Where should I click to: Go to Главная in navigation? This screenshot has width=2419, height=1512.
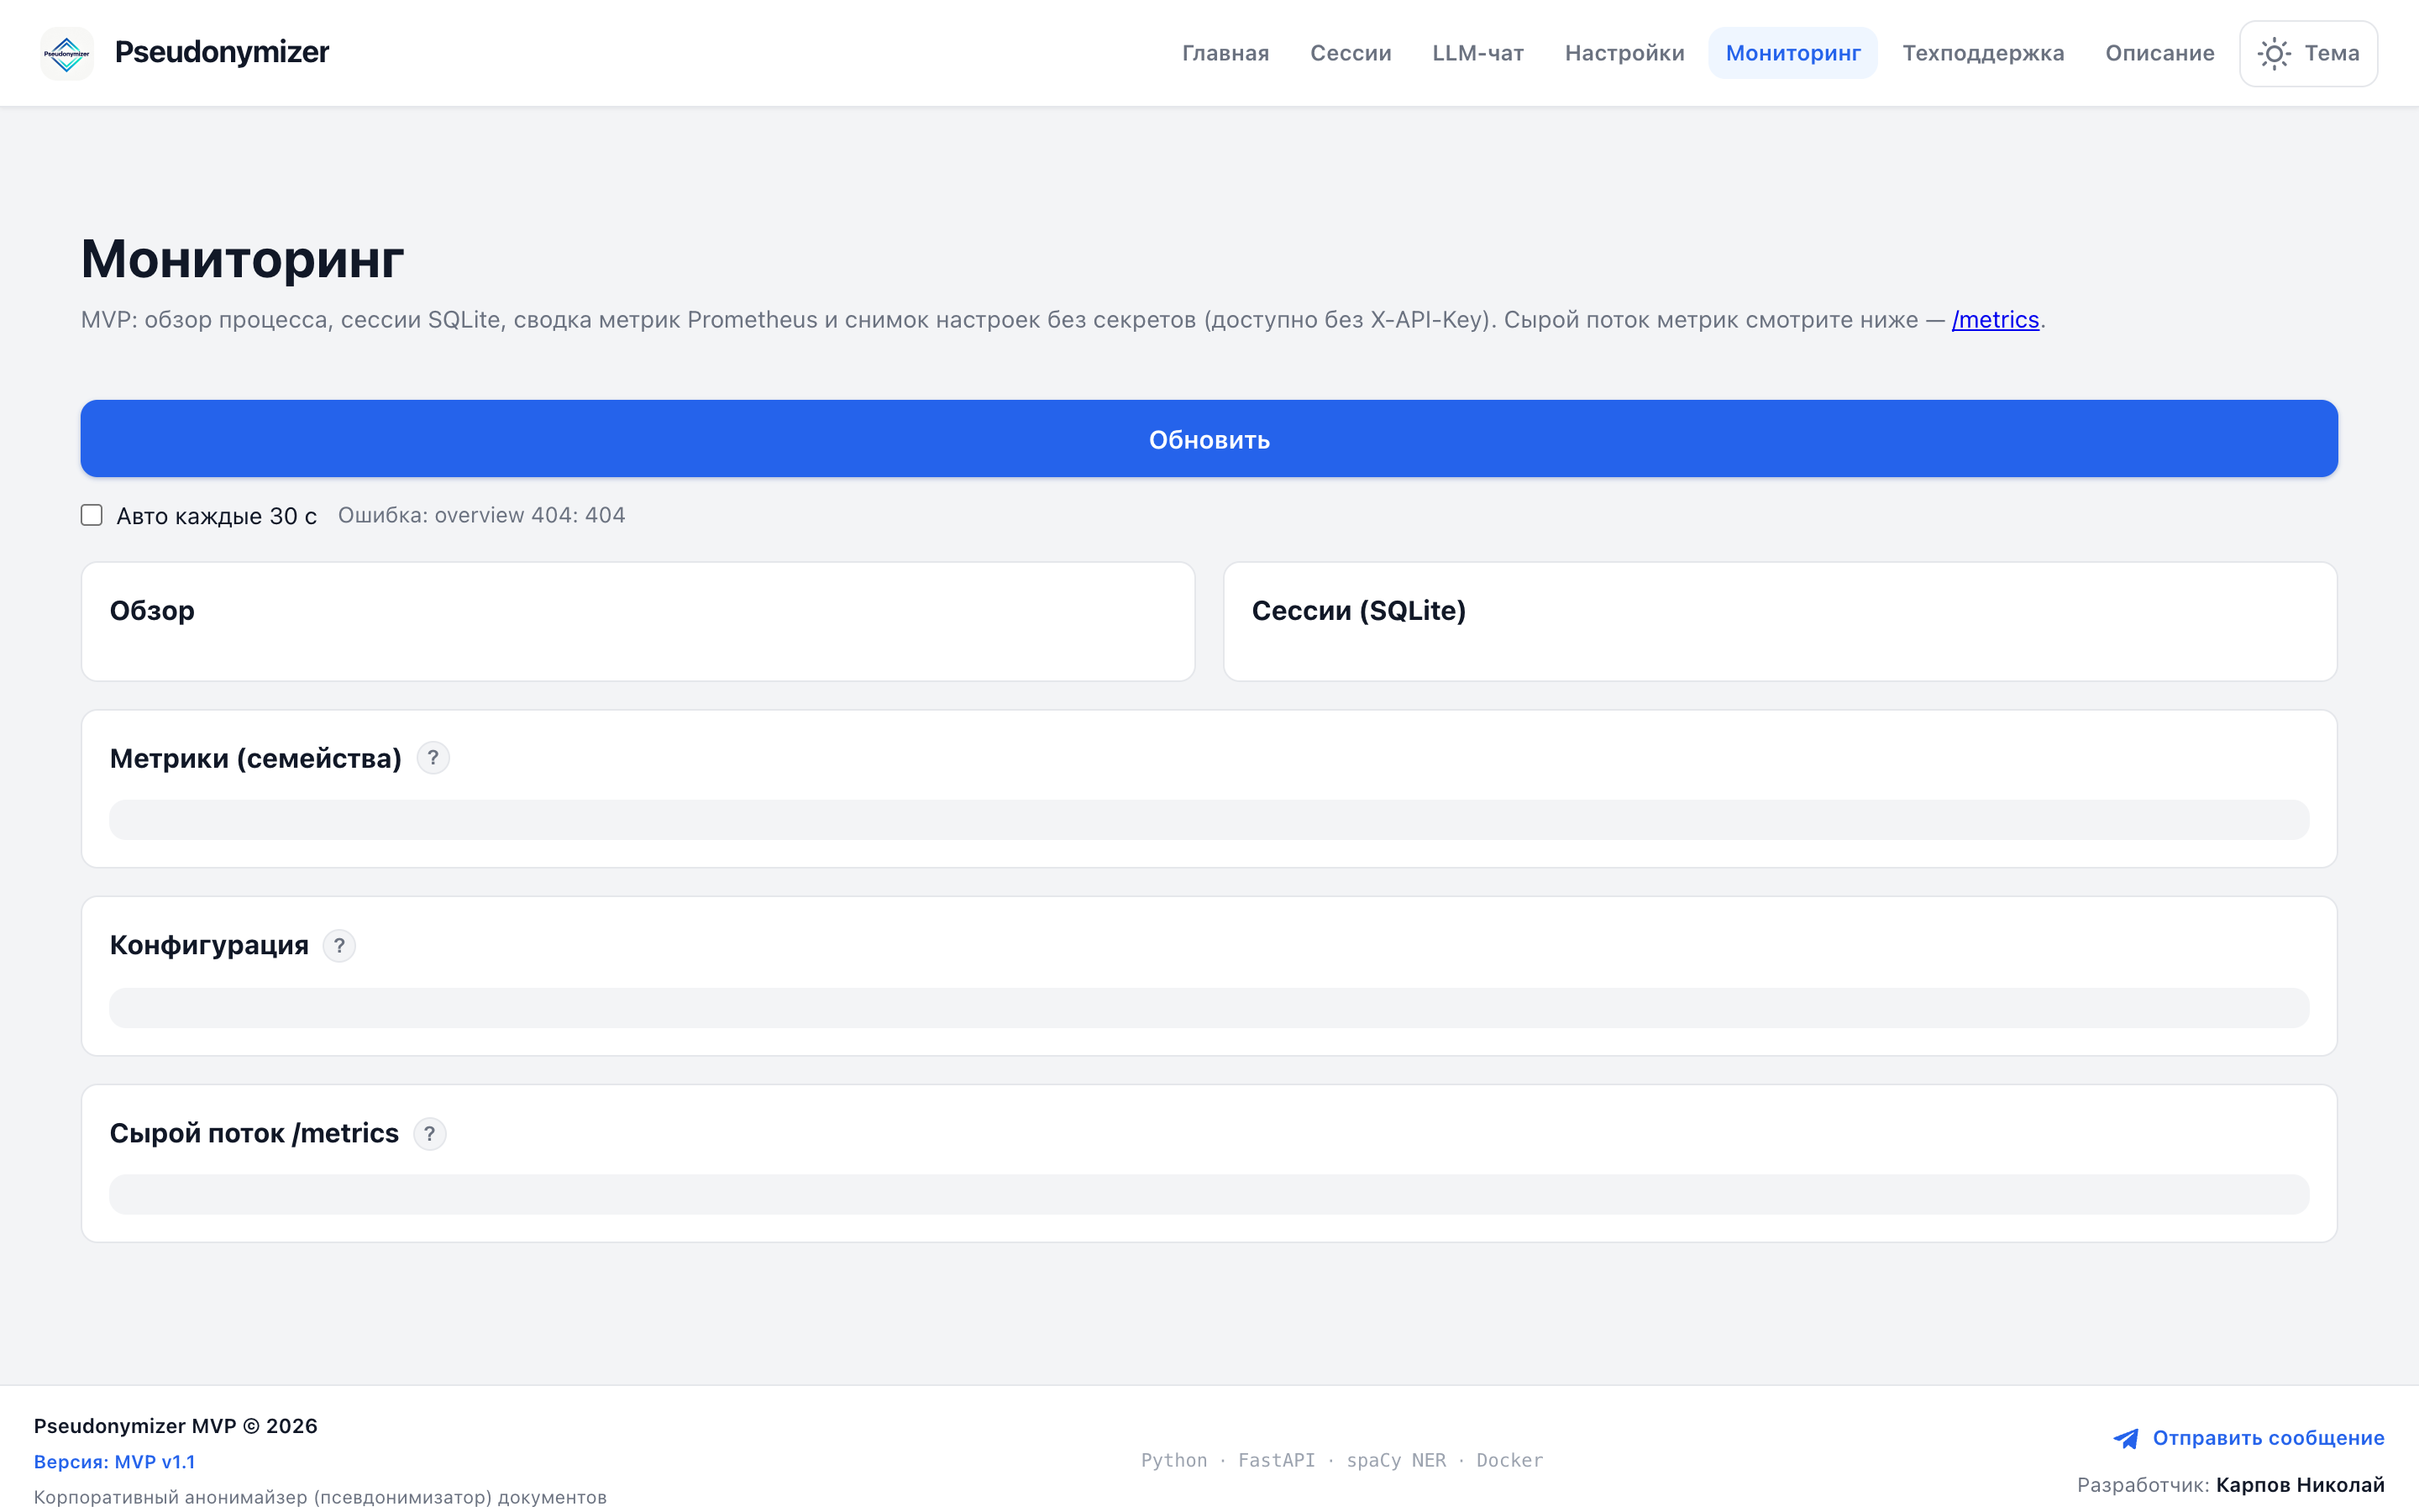pos(1225,53)
